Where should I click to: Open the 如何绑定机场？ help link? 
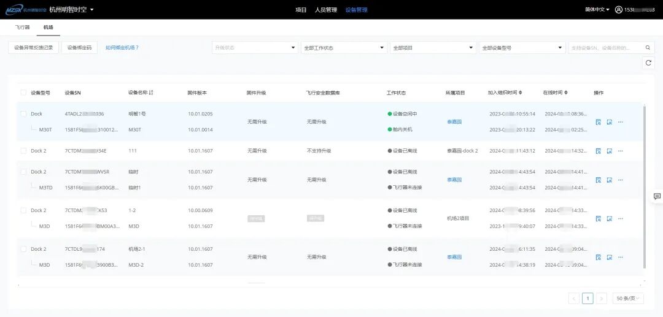(122, 48)
